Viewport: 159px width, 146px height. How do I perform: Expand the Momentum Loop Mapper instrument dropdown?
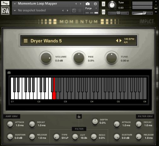[x=15, y=4]
